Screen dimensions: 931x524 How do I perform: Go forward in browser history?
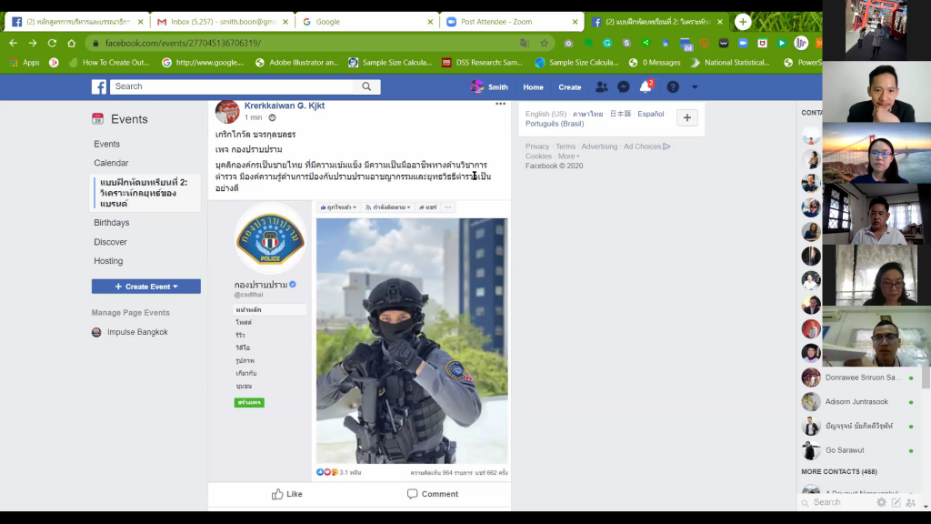click(33, 43)
